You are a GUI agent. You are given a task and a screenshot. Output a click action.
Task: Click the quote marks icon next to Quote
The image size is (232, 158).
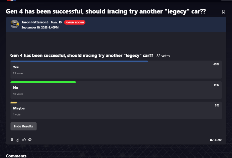tap(211, 140)
